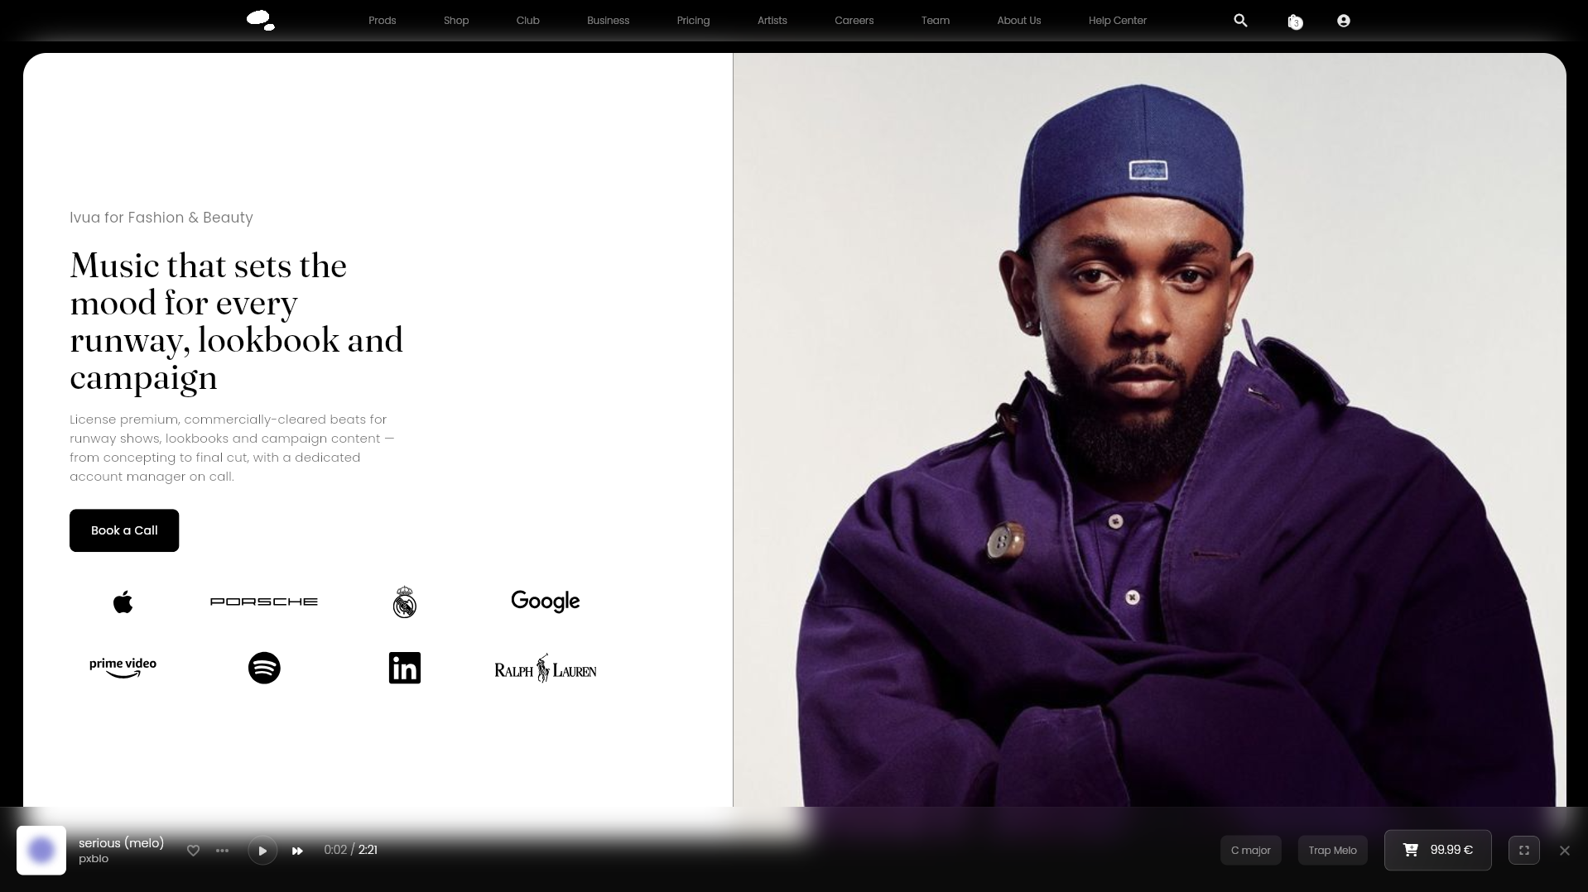
Task: Go to the Club page
Action: [528, 21]
